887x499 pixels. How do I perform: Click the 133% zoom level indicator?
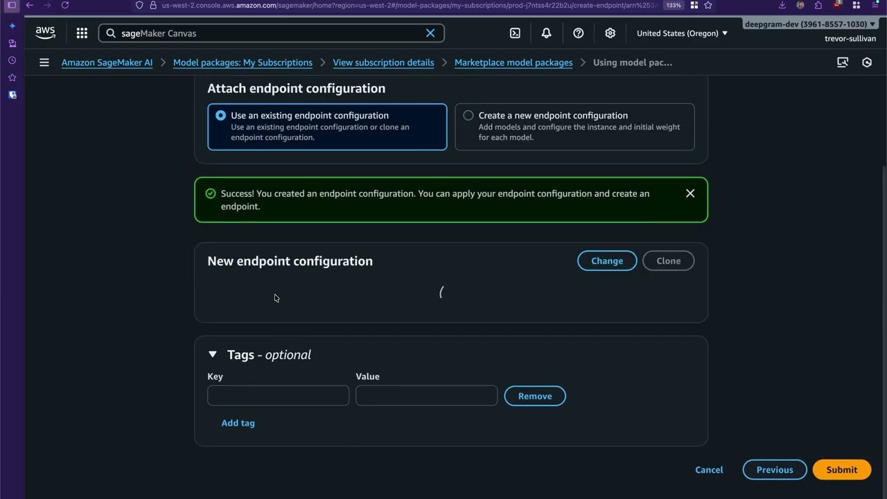[x=674, y=5]
